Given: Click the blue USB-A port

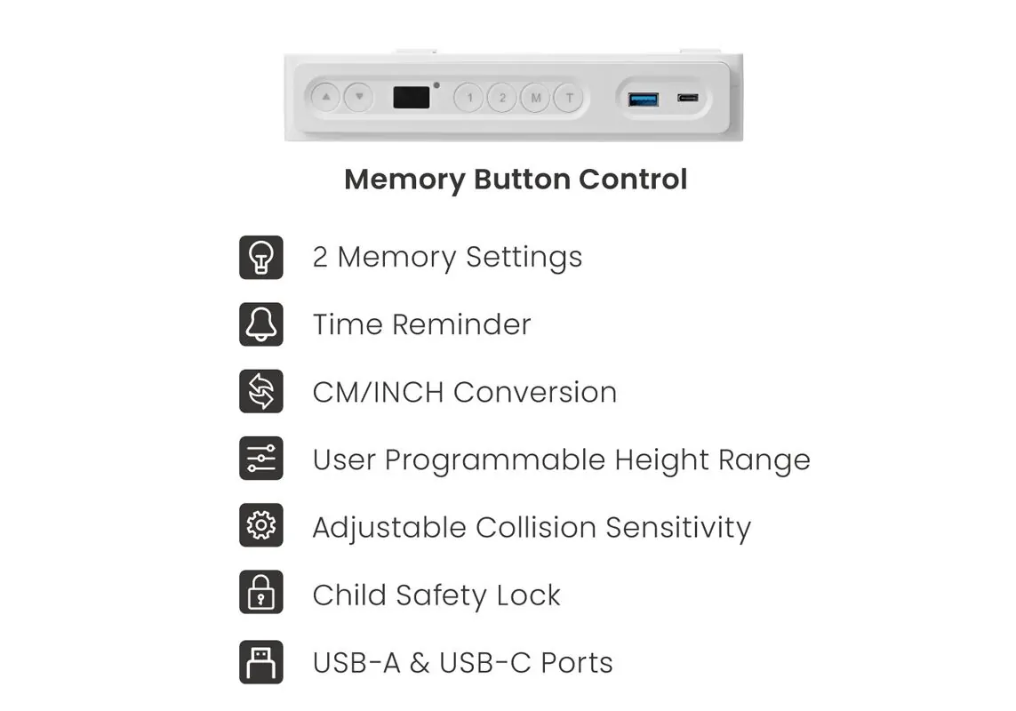Looking at the screenshot, I should click(x=644, y=100).
